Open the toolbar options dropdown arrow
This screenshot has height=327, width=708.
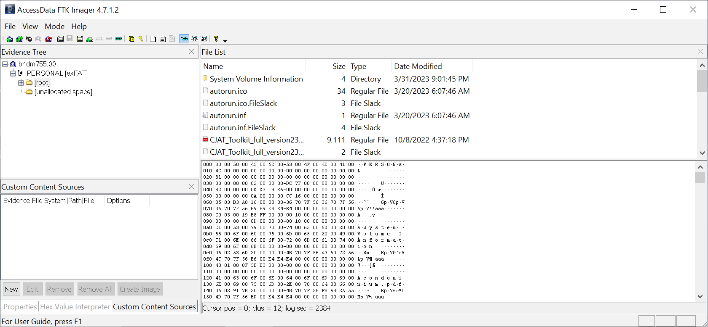(x=225, y=41)
